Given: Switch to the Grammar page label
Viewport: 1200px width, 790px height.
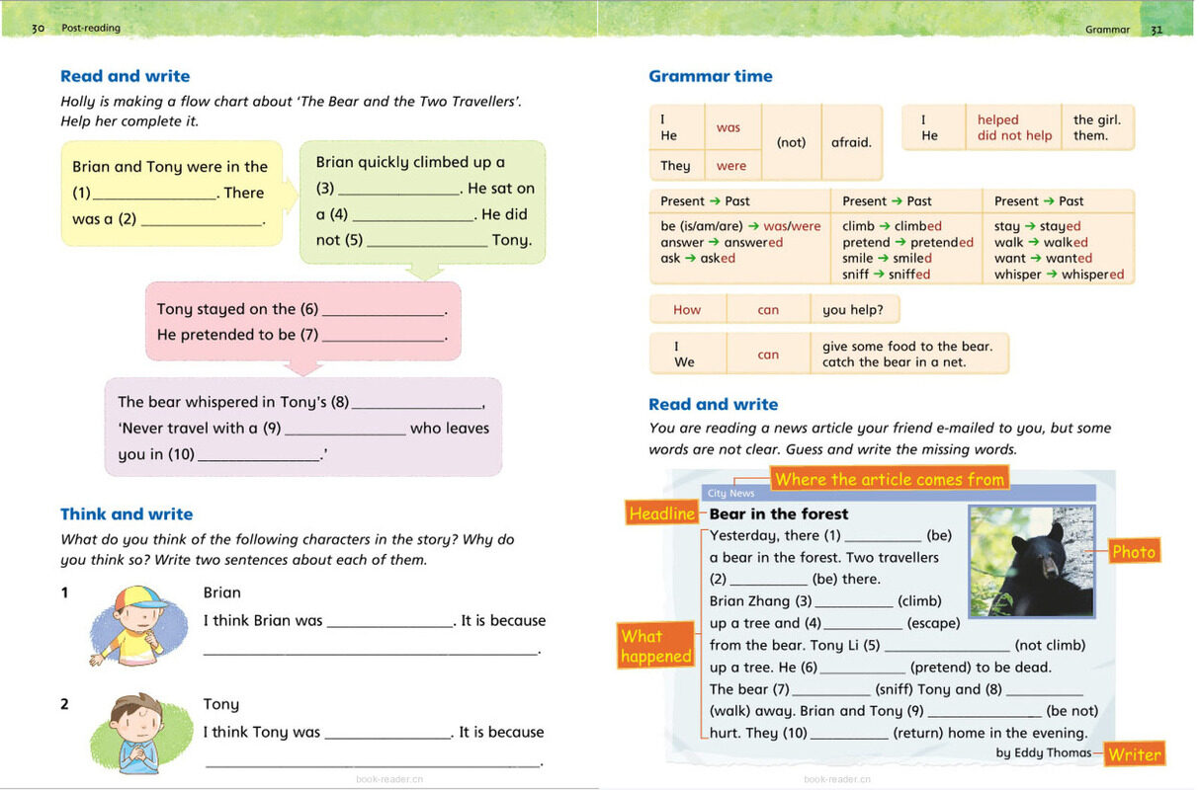Looking at the screenshot, I should 1107,30.
